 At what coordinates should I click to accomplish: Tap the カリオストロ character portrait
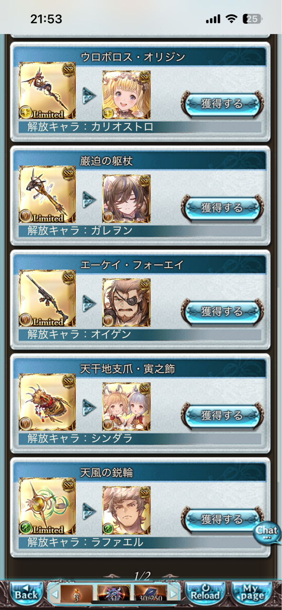[x=126, y=95]
